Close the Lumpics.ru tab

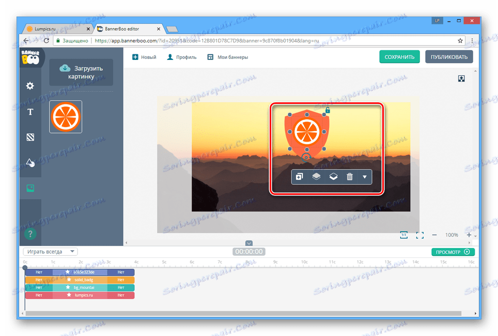(88, 29)
